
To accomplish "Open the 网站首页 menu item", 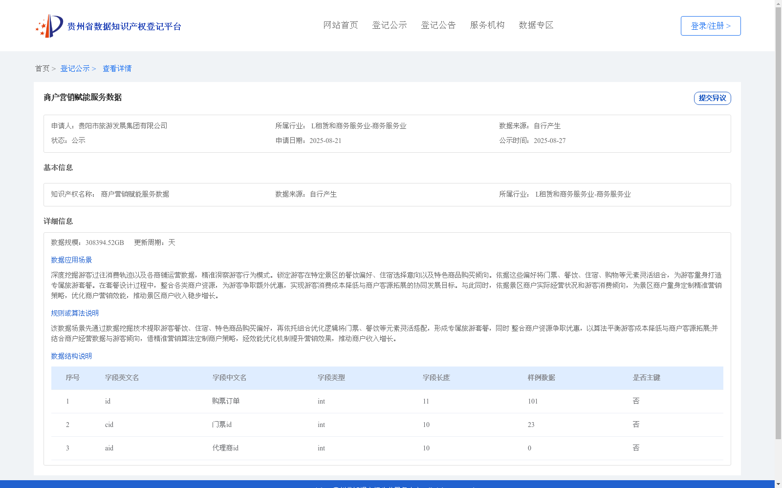I will 341,25.
